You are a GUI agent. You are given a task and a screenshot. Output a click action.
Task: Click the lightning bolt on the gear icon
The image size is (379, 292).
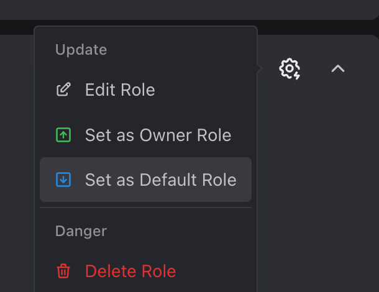click(297, 75)
